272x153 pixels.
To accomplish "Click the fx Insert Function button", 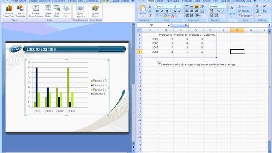I will click(x=186, y=25).
